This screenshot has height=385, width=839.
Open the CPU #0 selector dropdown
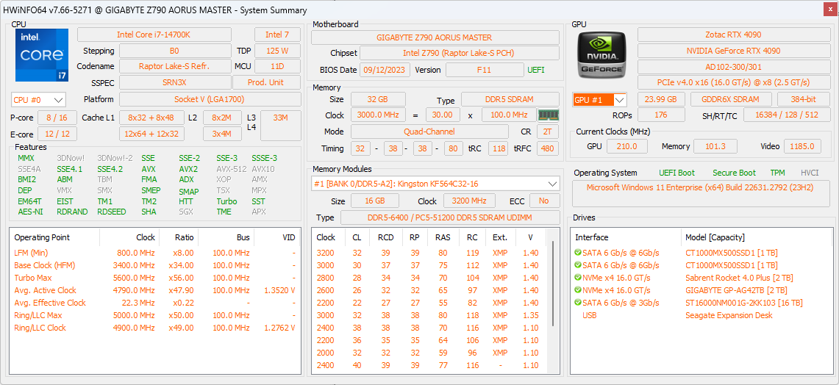[x=38, y=99]
